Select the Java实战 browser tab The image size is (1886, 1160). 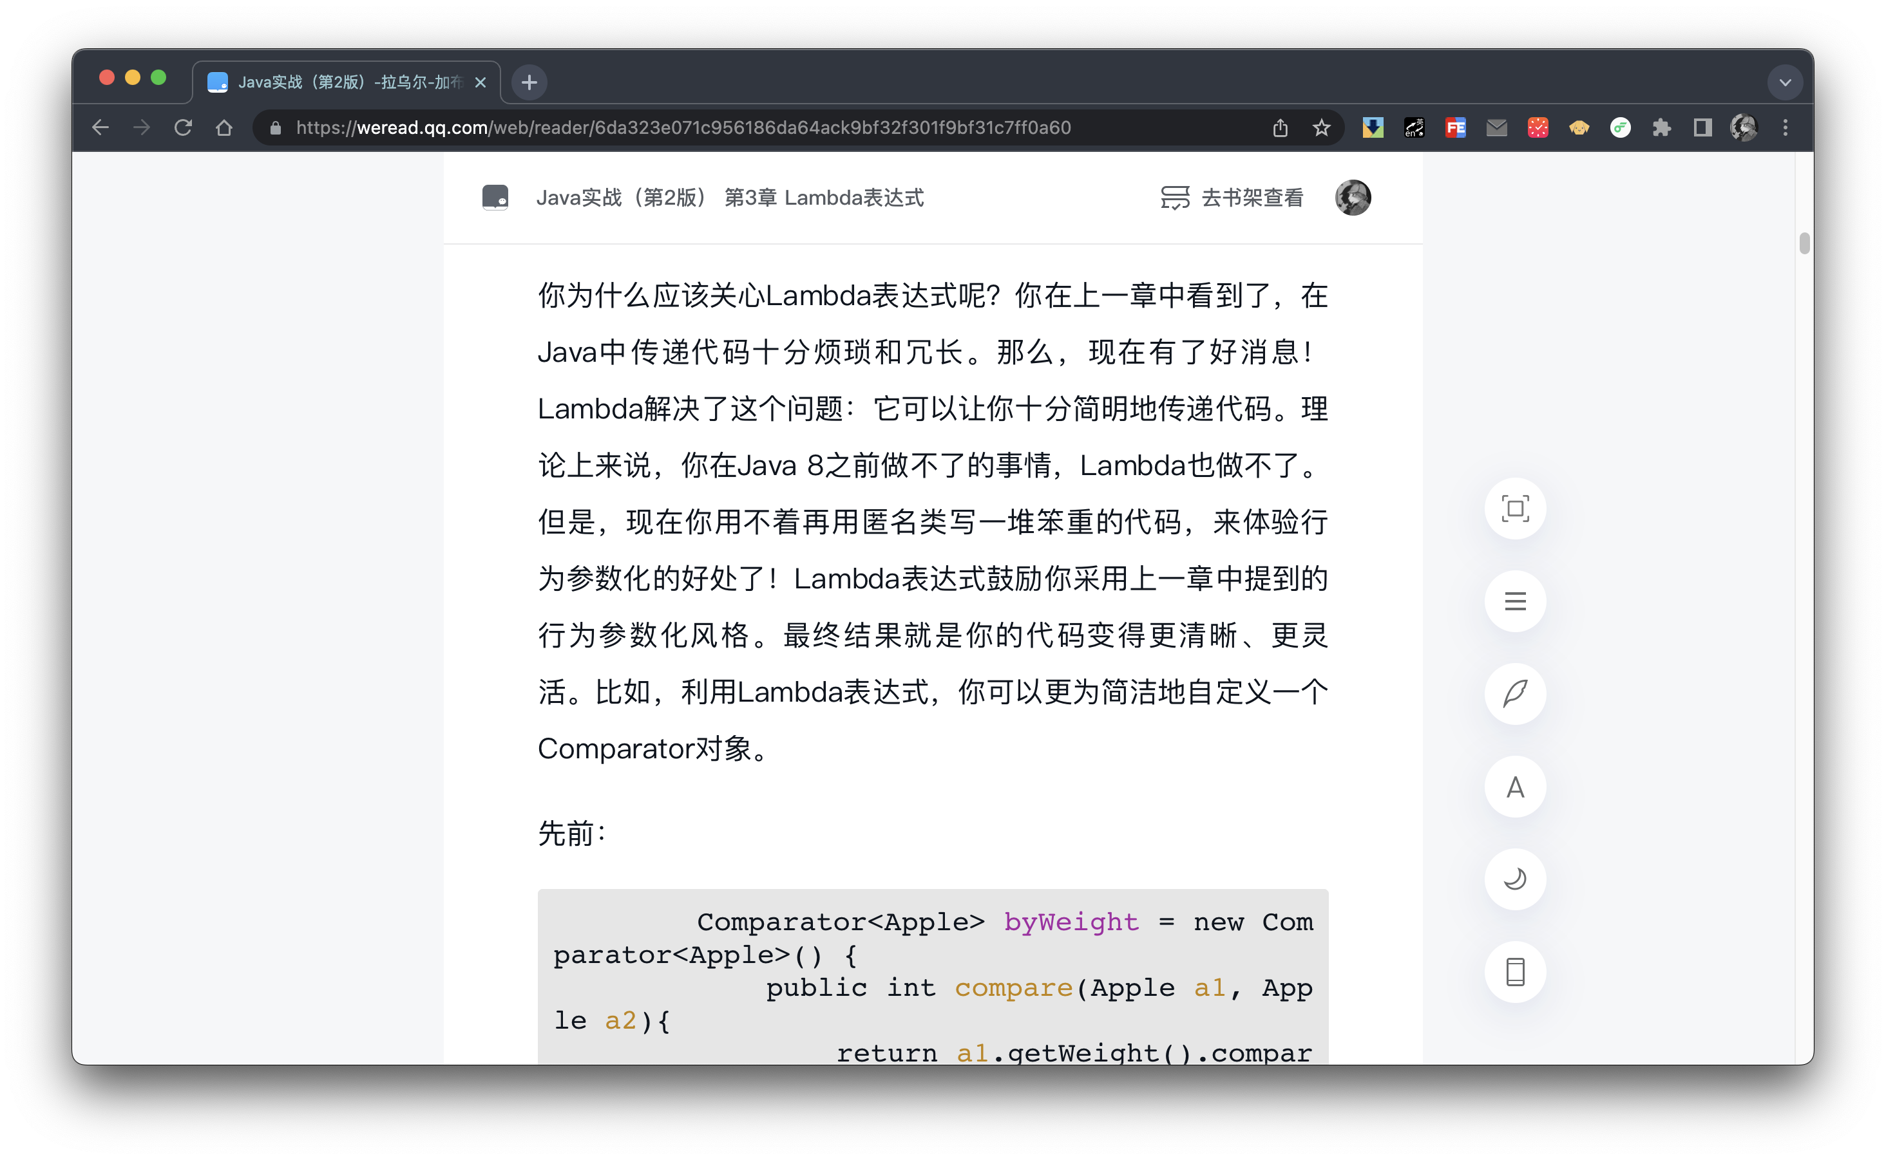pos(345,82)
